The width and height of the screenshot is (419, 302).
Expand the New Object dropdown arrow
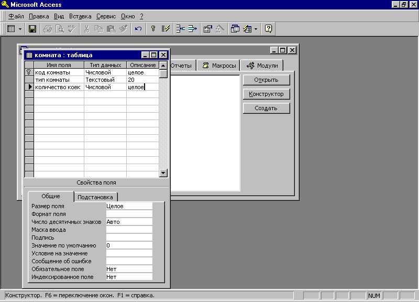[256, 29]
